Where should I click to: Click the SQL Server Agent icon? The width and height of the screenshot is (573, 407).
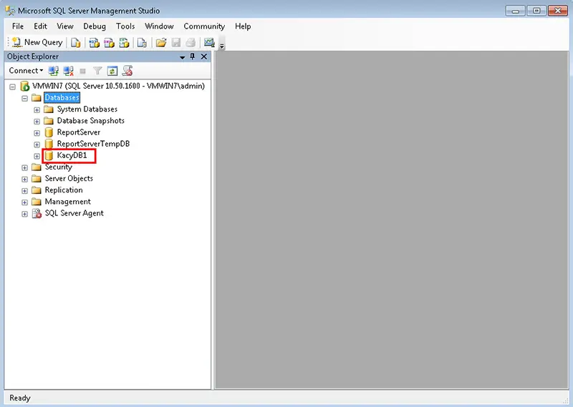(x=37, y=214)
